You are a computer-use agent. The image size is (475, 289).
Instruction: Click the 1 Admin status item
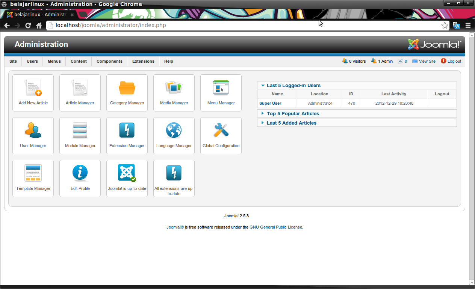pos(382,61)
